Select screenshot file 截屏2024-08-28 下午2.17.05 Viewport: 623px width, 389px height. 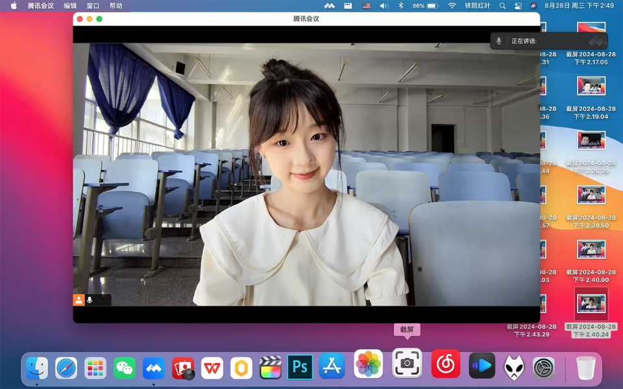coord(591,43)
